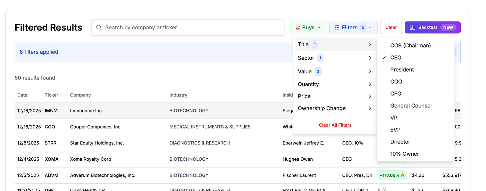Click the NEW badge on Backtest
486x191 pixels.
pyautogui.click(x=448, y=27)
